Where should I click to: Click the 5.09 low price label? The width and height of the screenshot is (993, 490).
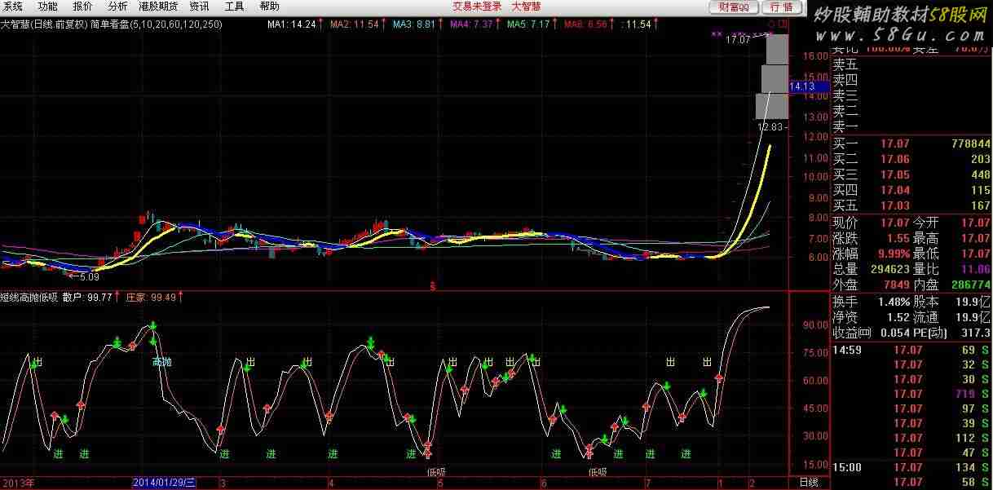click(89, 277)
